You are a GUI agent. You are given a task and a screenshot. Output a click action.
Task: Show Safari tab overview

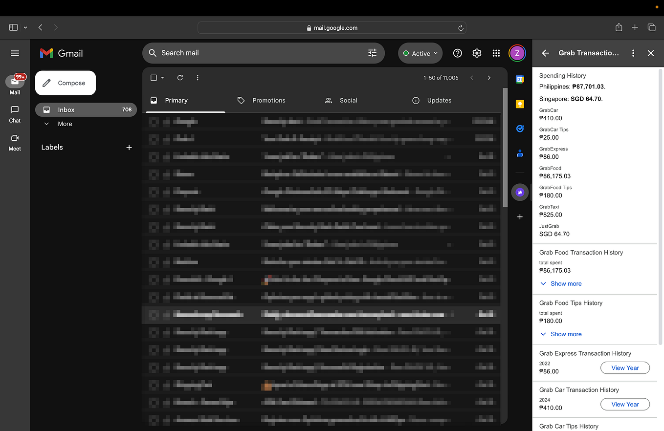coord(651,28)
